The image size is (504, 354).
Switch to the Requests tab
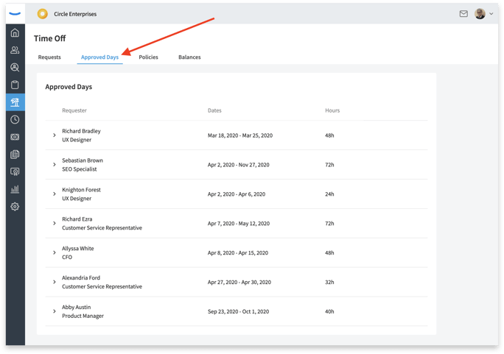pos(49,57)
